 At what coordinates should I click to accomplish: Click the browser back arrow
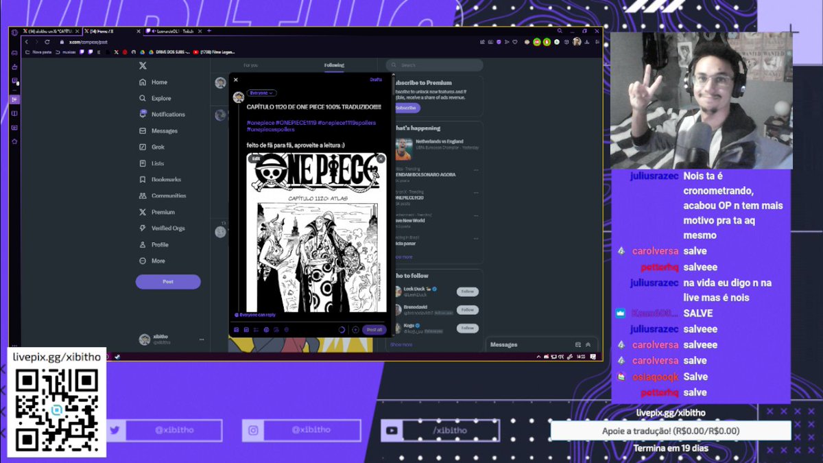coord(26,43)
